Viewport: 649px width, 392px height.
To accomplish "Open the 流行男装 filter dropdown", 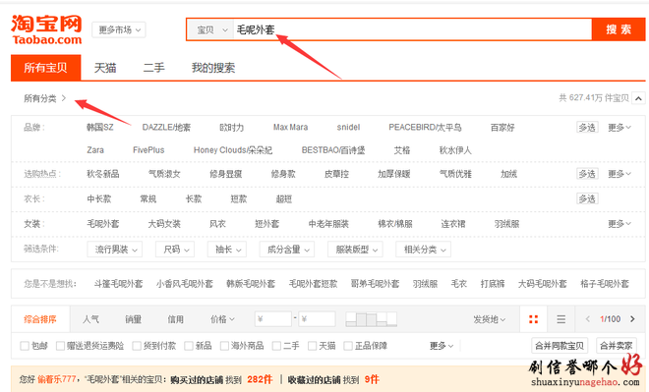I will pyautogui.click(x=115, y=250).
